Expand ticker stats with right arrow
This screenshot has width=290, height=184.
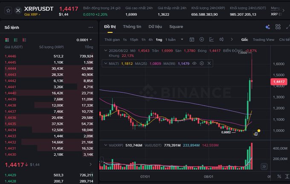(x=283, y=11)
